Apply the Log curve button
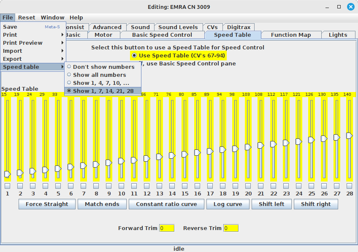This screenshot has width=358, height=252. click(x=228, y=204)
